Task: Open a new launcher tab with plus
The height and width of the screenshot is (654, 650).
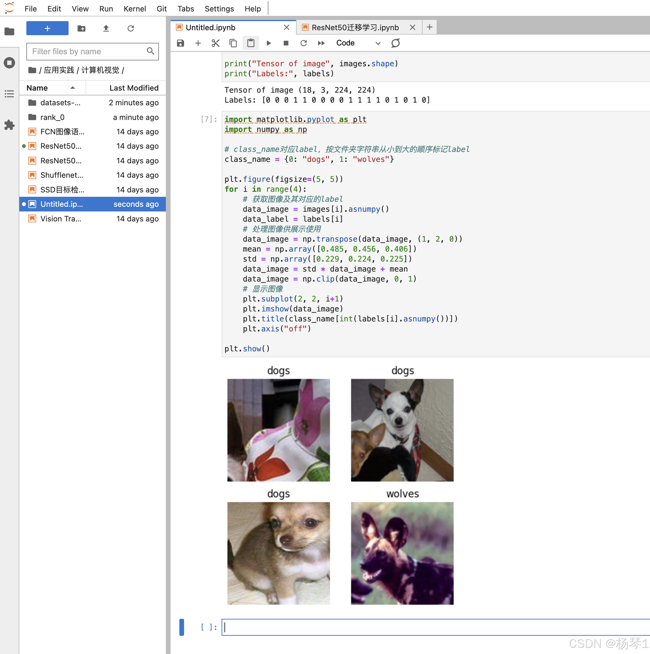Action: [x=430, y=27]
